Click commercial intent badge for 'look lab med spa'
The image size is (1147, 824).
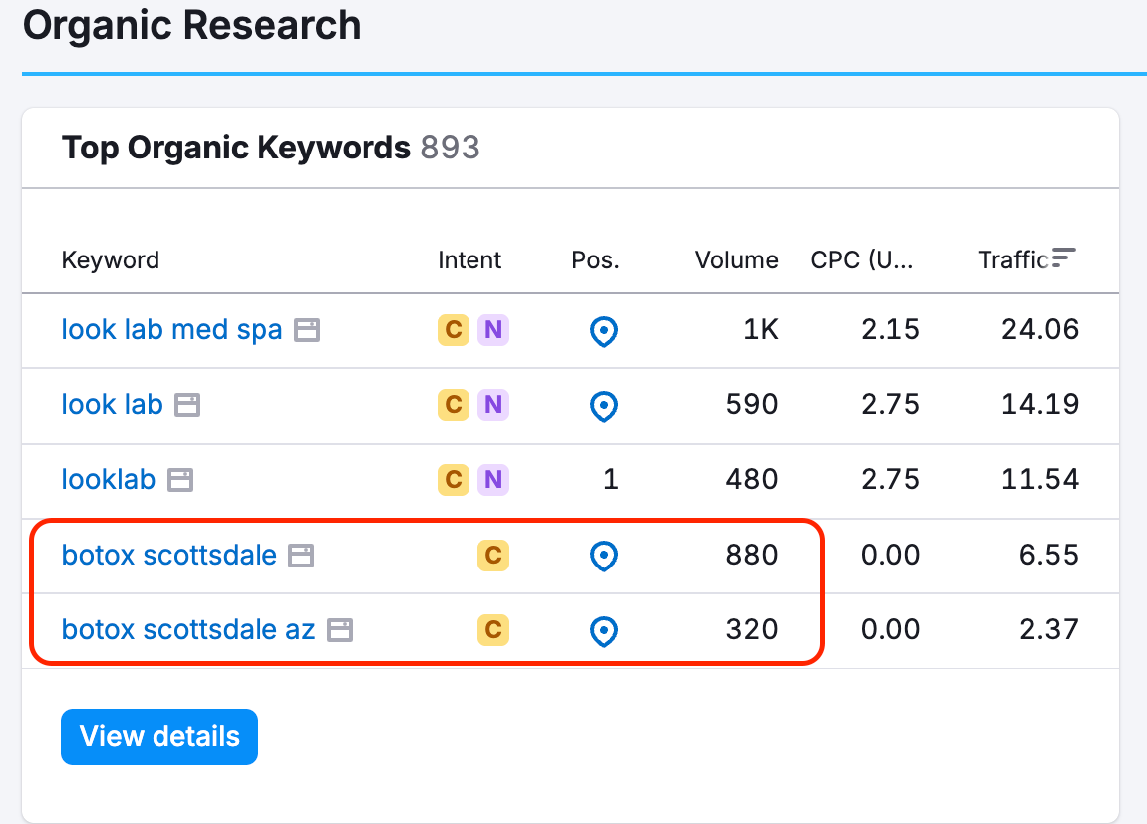click(x=454, y=330)
